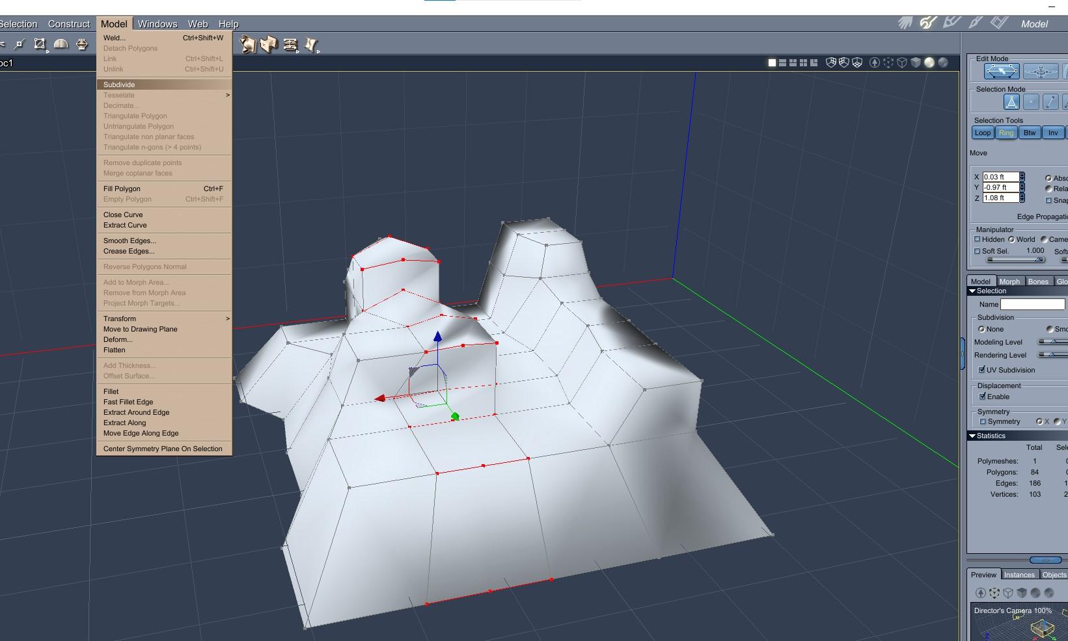Adjust the Modeling Level slider
This screenshot has height=641, width=1068.
tap(1053, 342)
